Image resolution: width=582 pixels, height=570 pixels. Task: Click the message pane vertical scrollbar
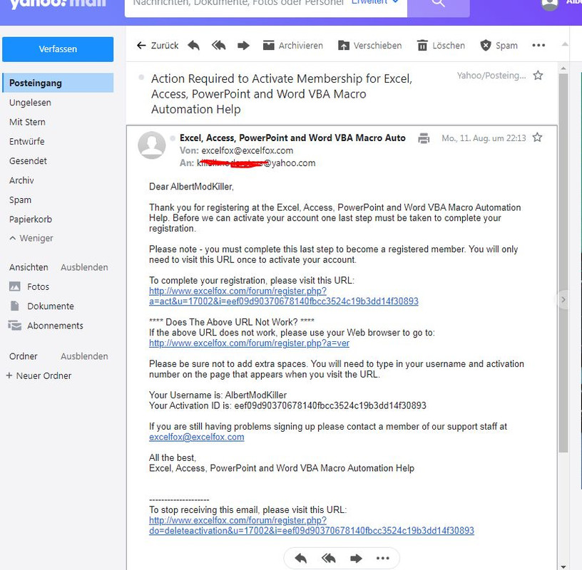pyautogui.click(x=563, y=263)
